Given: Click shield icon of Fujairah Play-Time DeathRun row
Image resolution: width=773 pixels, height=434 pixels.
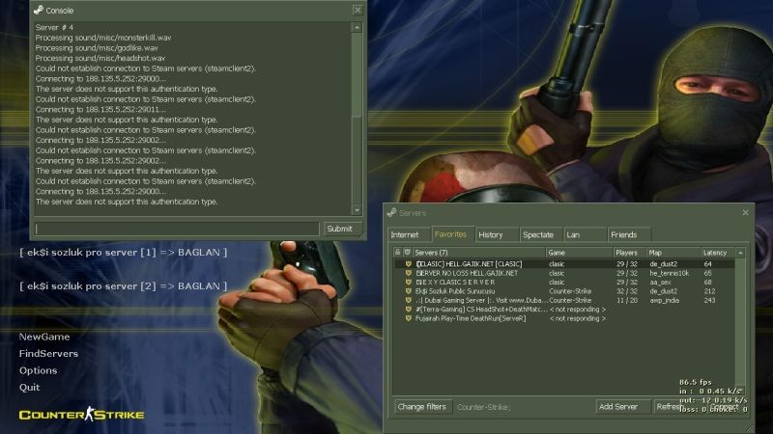Looking at the screenshot, I should click(408, 318).
